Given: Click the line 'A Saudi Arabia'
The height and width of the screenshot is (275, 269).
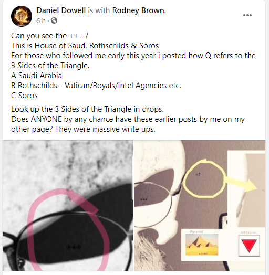Looking at the screenshot, I should [37, 76].
